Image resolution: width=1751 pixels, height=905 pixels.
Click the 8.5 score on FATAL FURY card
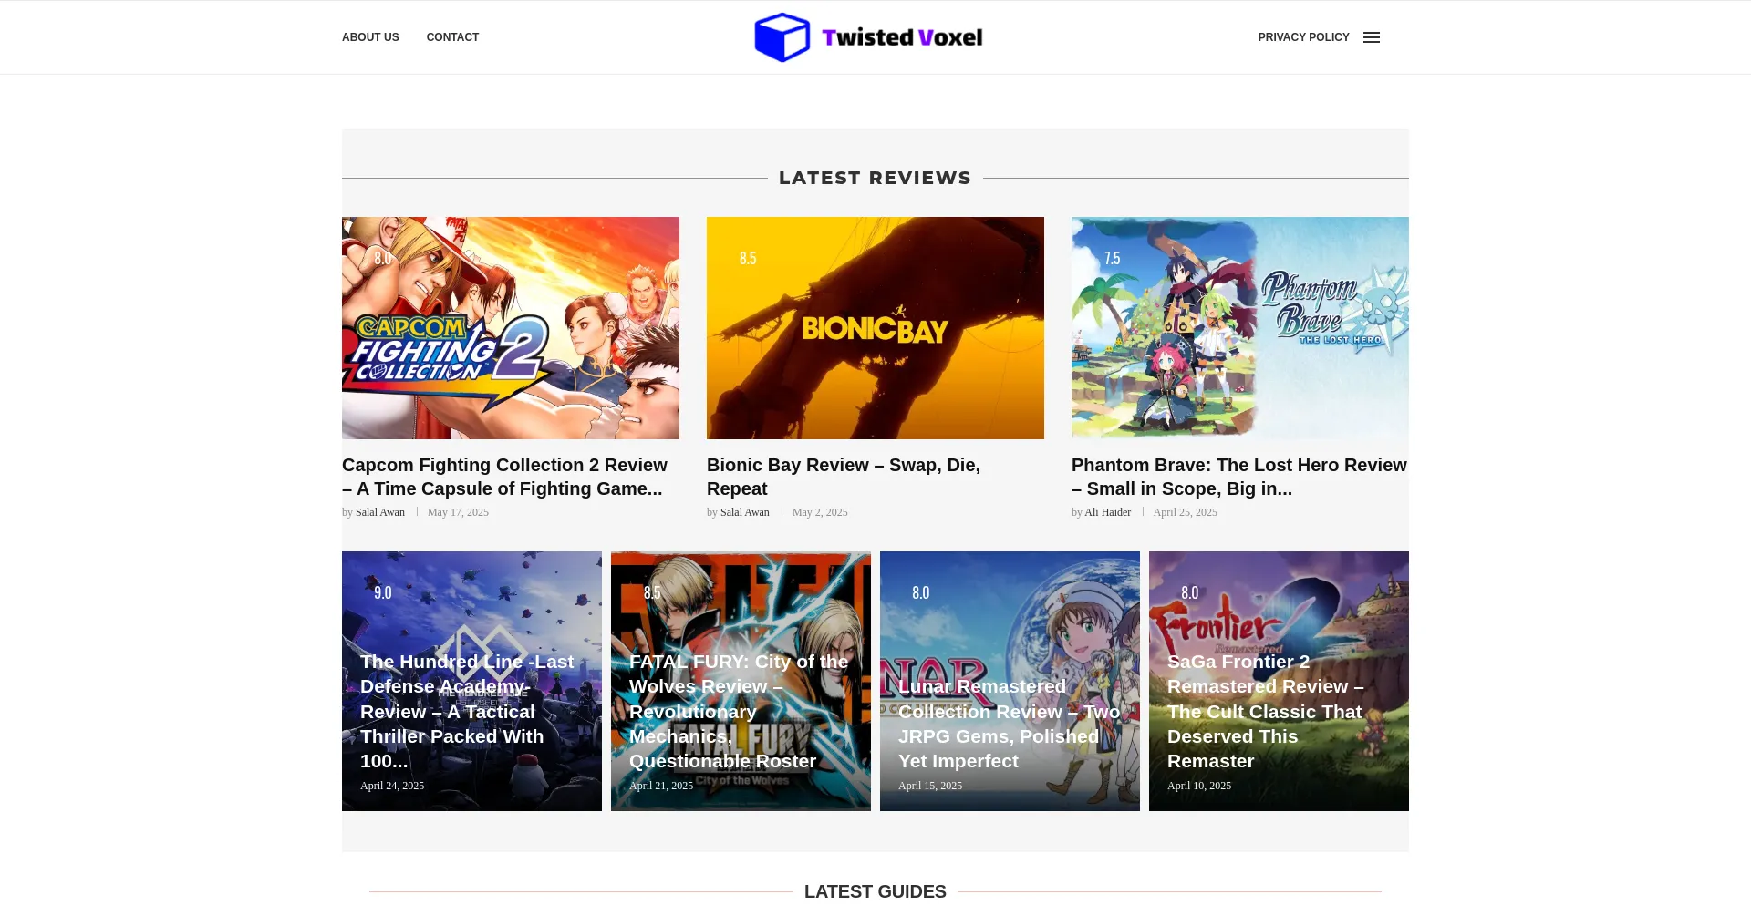(652, 592)
